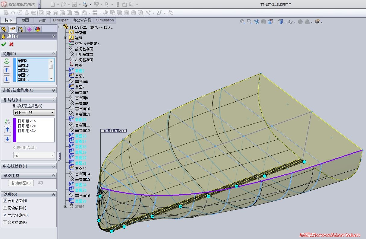Open the Simulation tab
366x239 pixels.
tap(105, 20)
